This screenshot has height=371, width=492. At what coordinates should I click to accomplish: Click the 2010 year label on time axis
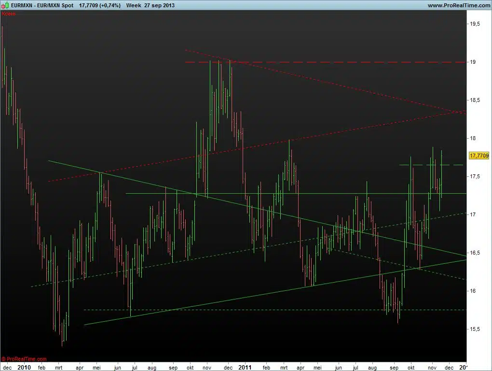[24, 367]
